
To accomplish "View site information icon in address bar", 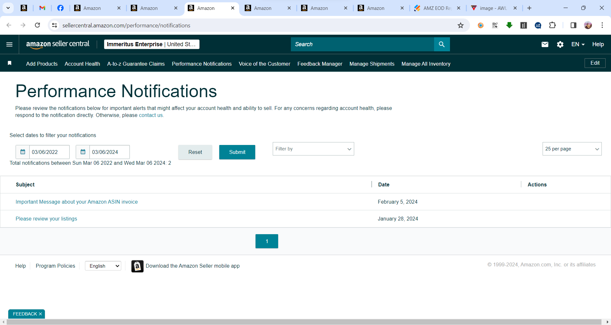I will coord(55,25).
